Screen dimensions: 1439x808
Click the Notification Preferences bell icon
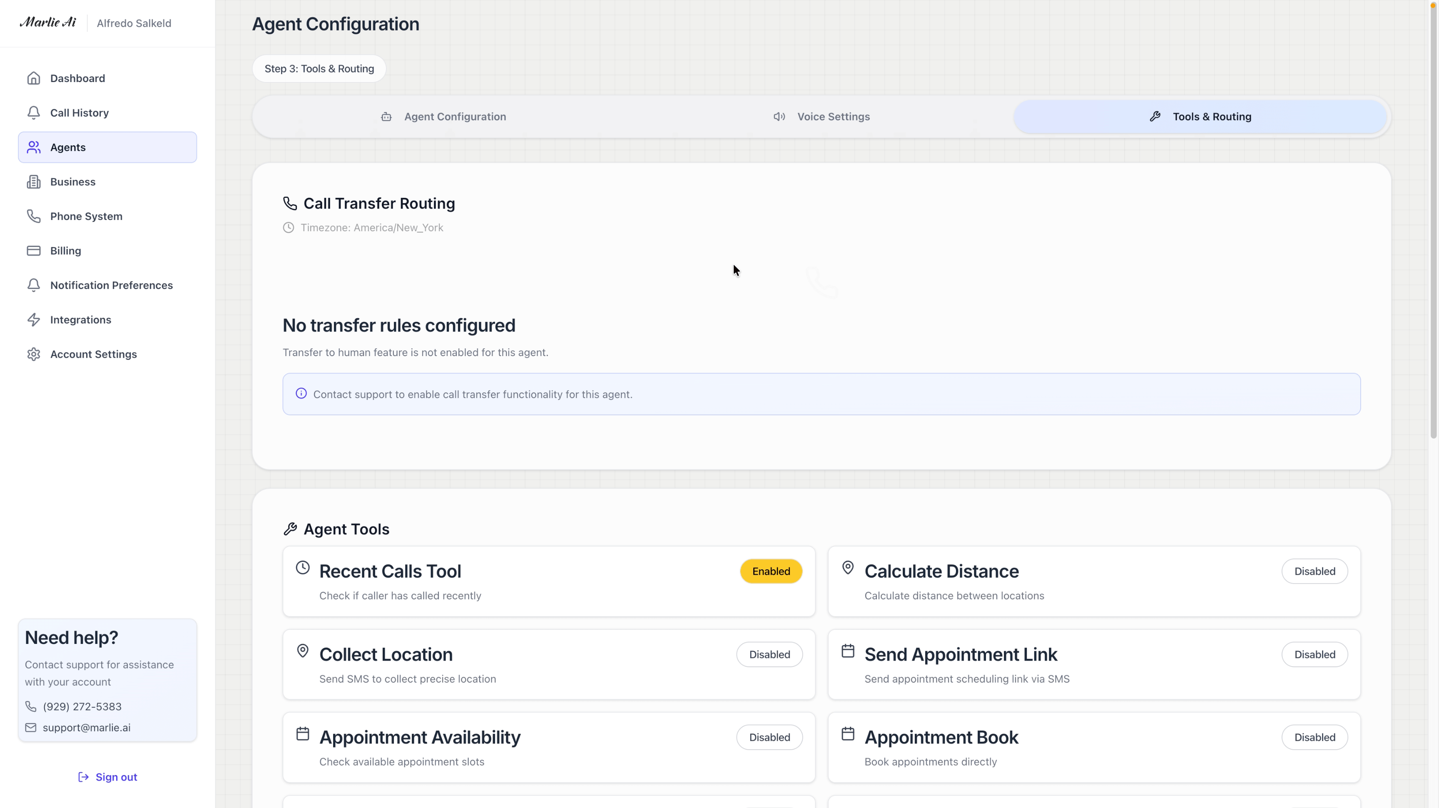(x=33, y=286)
